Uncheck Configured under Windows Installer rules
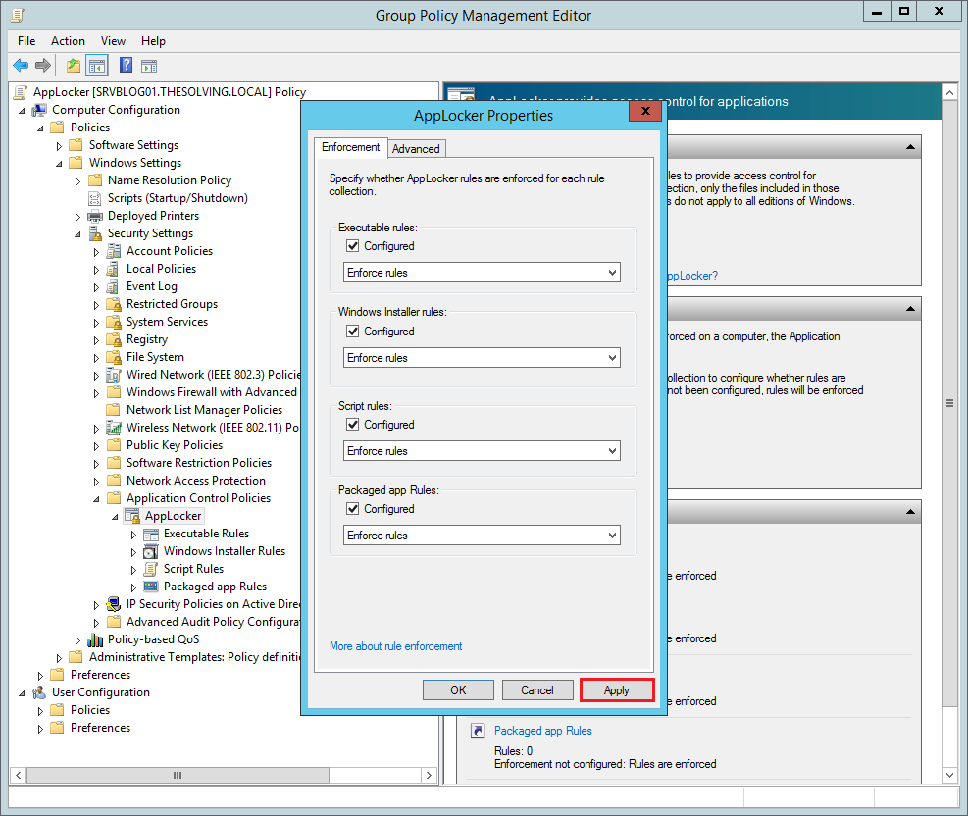This screenshot has height=816, width=968. (x=352, y=331)
